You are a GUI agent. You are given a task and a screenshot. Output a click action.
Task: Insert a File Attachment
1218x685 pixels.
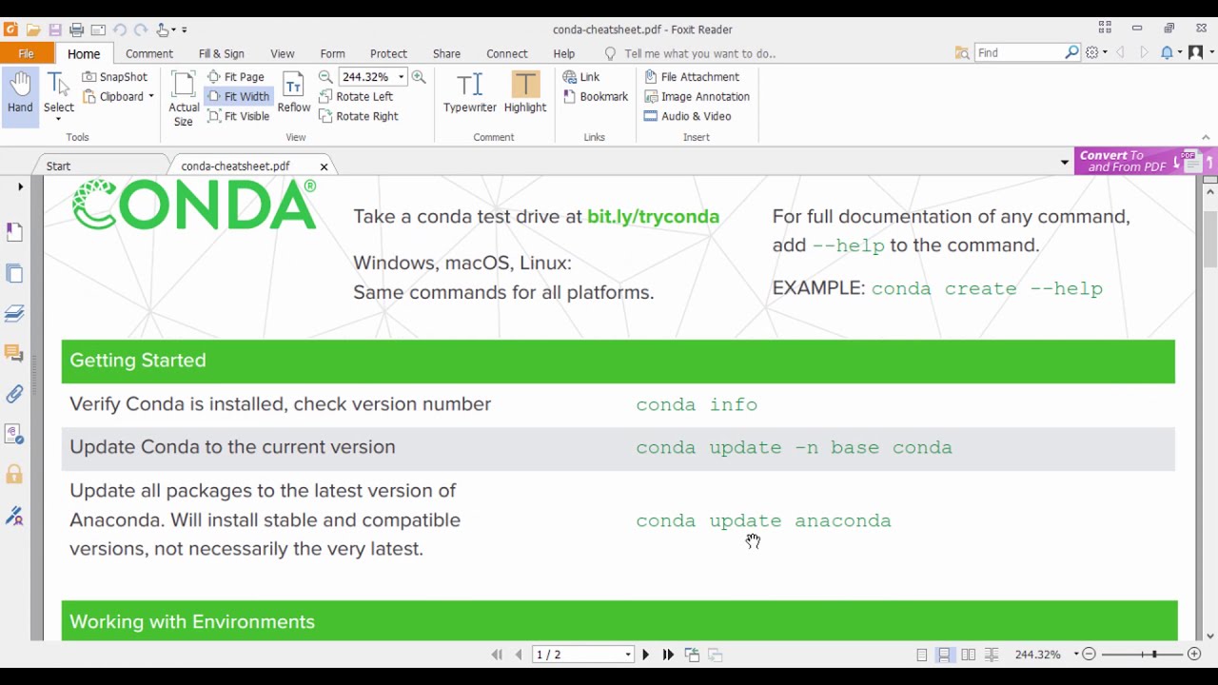click(692, 77)
